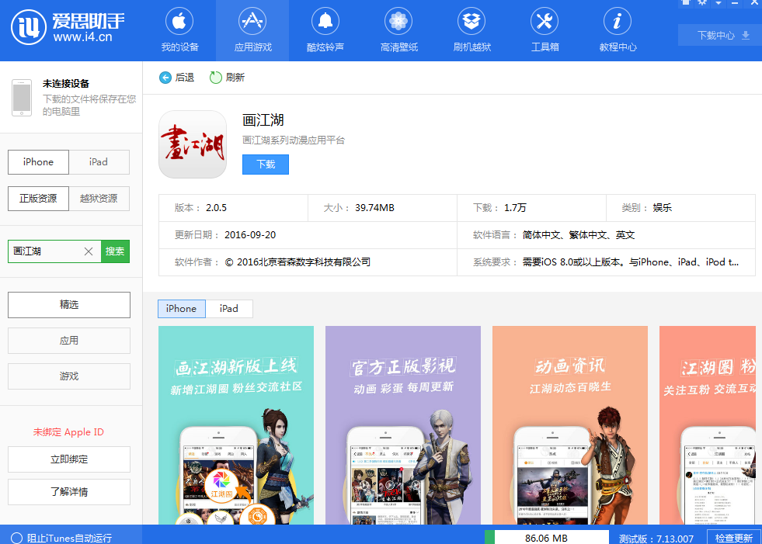Image resolution: width=762 pixels, height=544 pixels.
Task: Click the 未连接设备 status text
Action: [x=66, y=84]
